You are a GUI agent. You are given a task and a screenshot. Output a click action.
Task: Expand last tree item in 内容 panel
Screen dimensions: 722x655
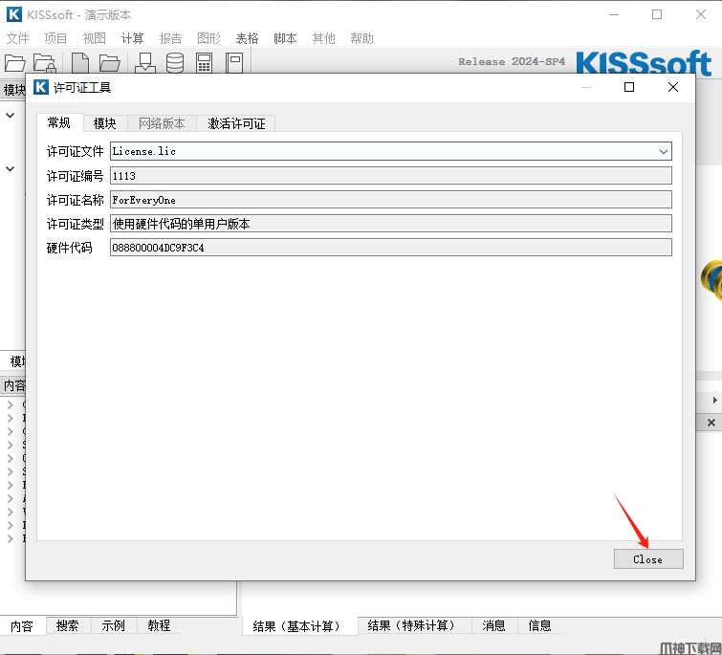pos(11,538)
